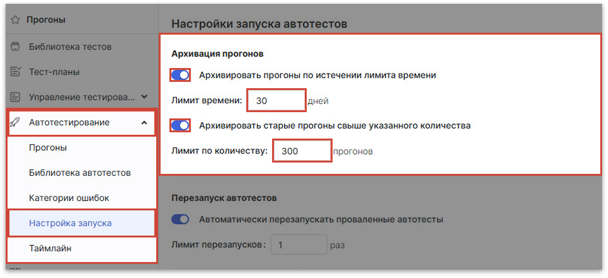Click label Архивировать прогоны по истечении лимита времени
The width and height of the screenshot is (608, 278).
[x=317, y=75]
